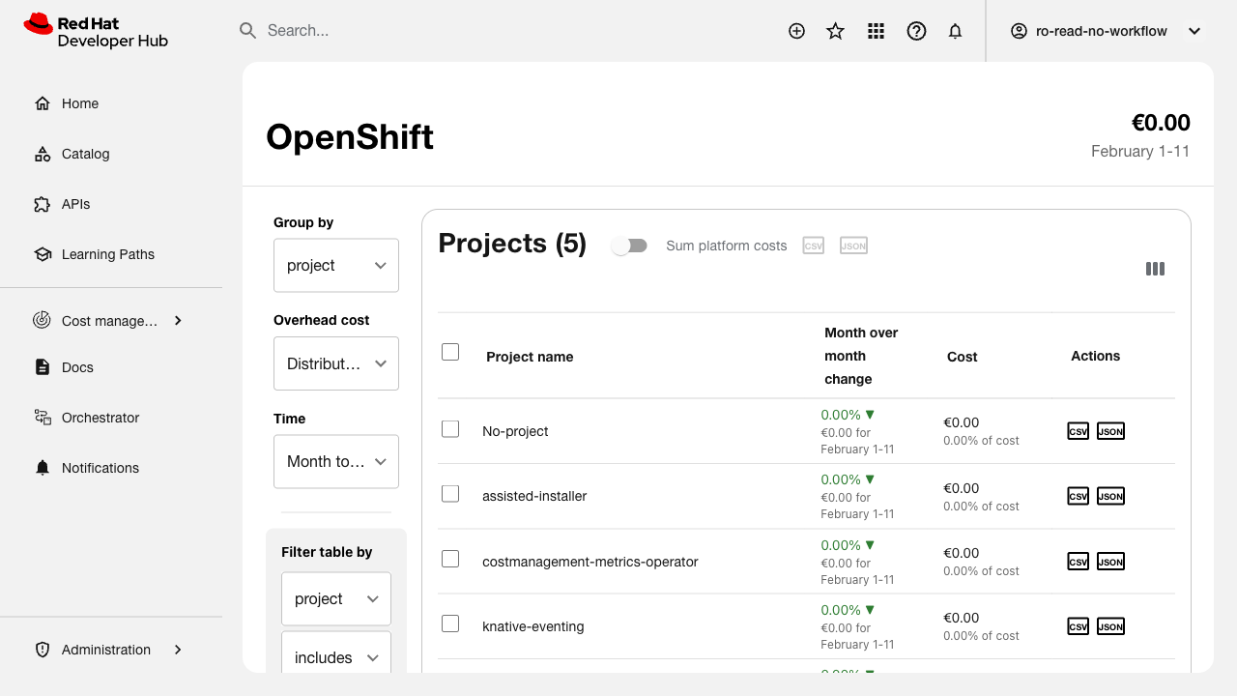Click the create plus icon in header
The width and height of the screenshot is (1237, 696).
pos(796,31)
